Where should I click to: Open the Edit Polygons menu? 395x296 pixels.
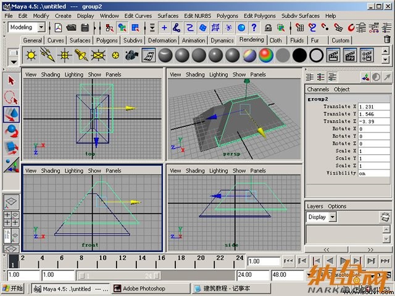[x=259, y=16]
